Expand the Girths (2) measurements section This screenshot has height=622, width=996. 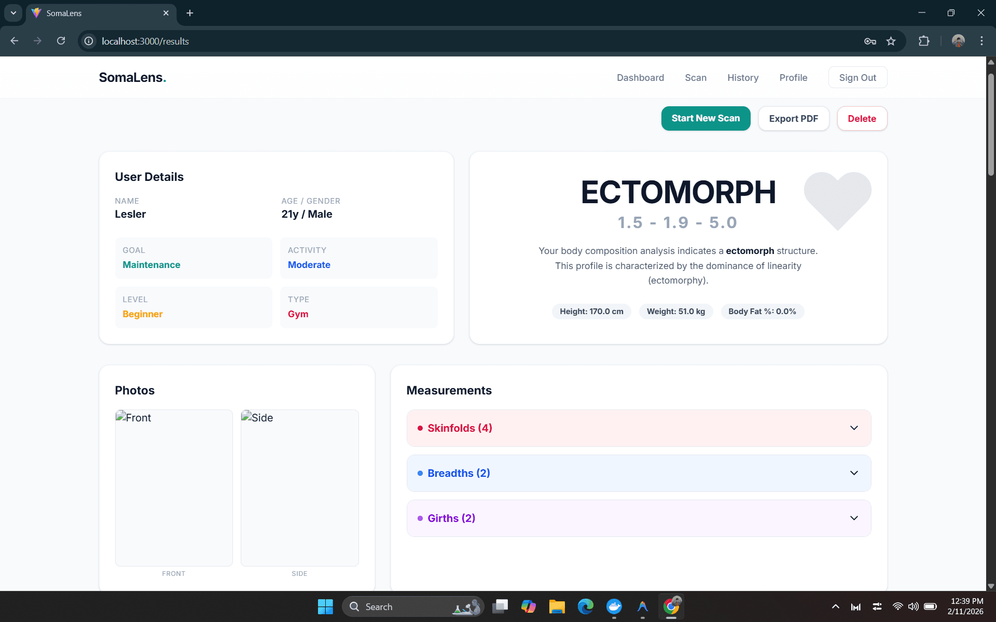click(639, 518)
